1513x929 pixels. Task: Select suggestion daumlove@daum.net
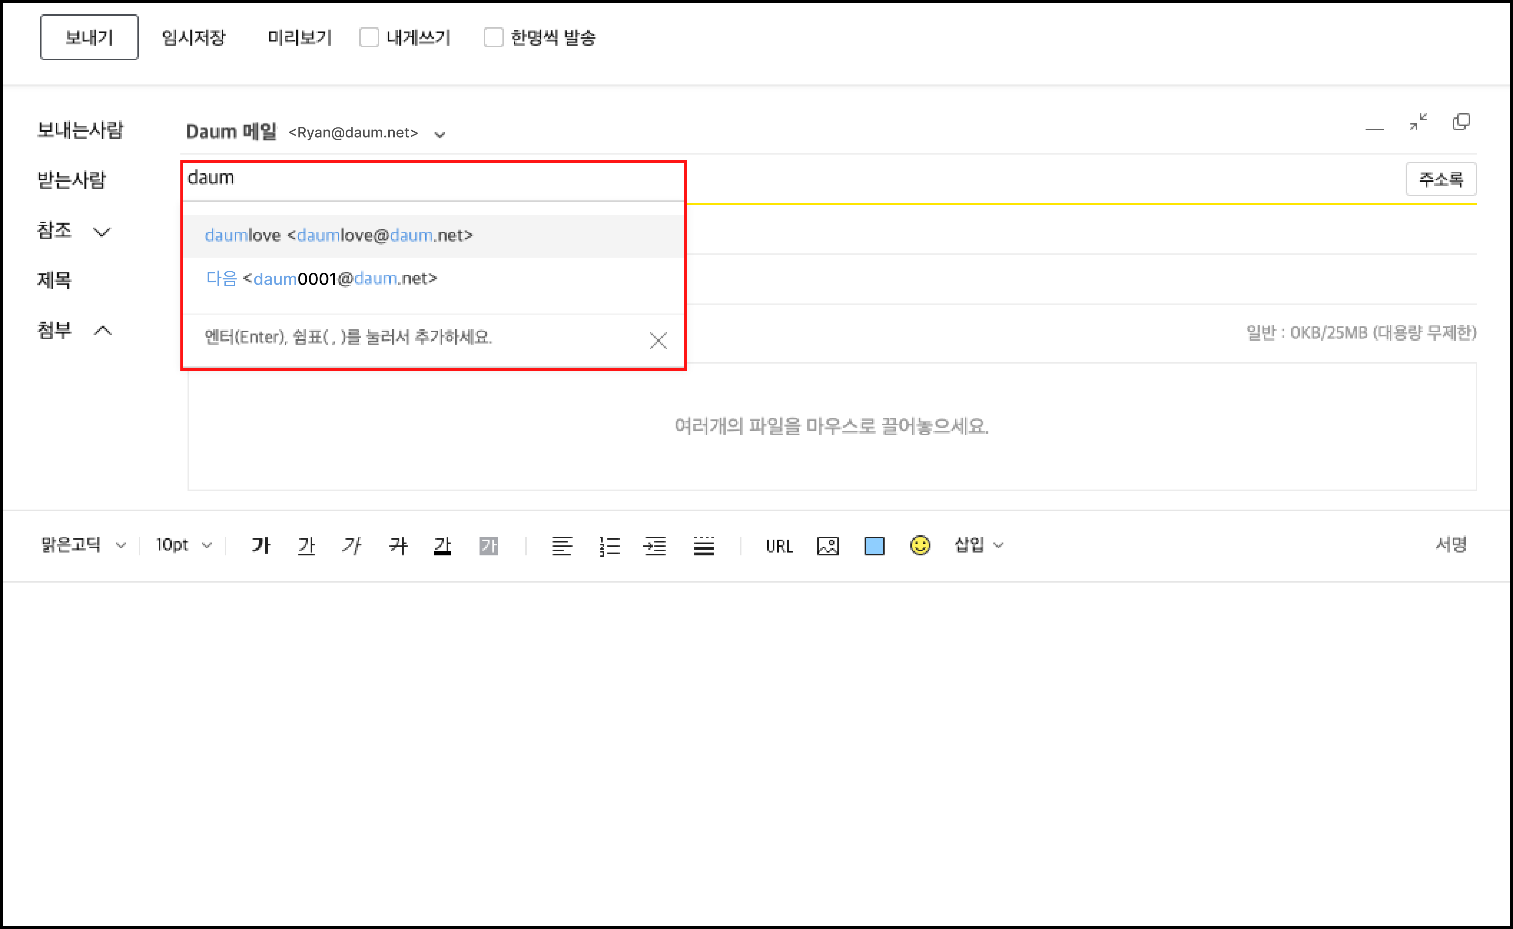pos(434,236)
